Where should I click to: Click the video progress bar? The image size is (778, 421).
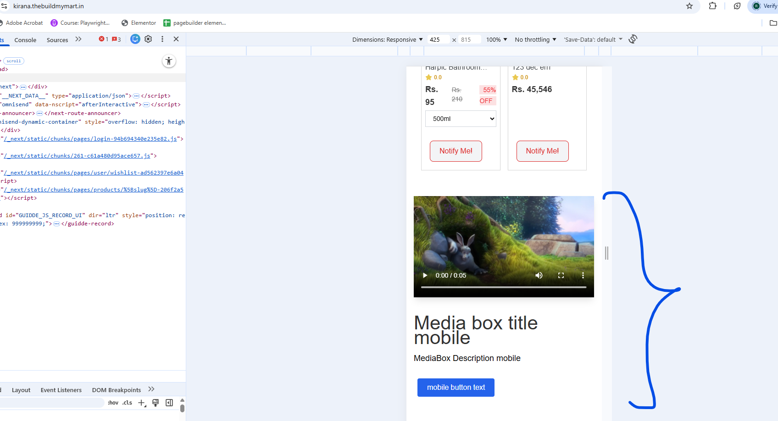pyautogui.click(x=504, y=287)
